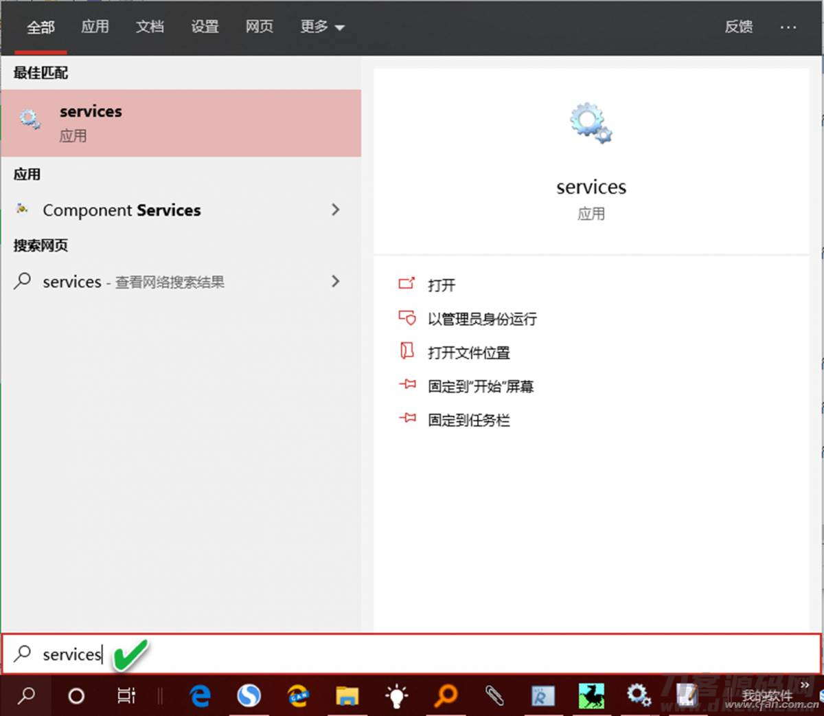Viewport: 824px width, 716px height.
Task: Select services 查看网络搜索结果 entry
Action: coord(181,281)
